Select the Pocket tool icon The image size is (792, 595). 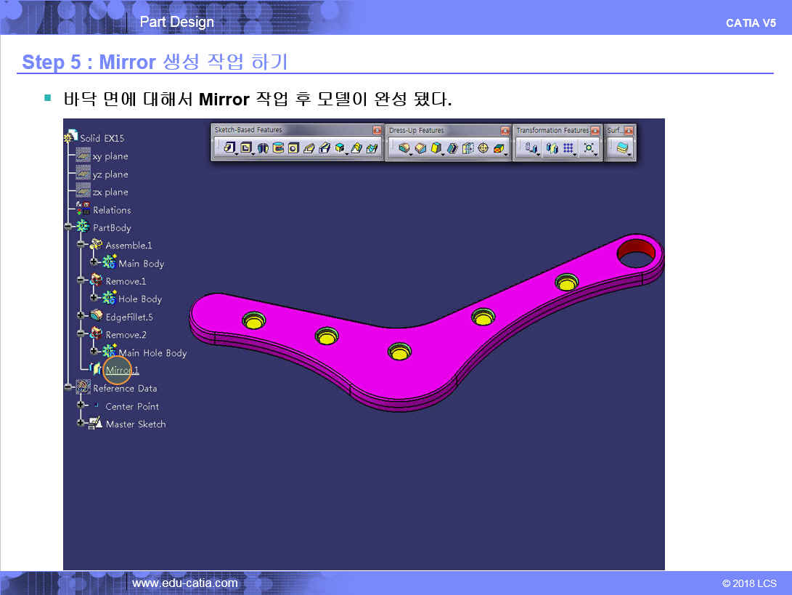[246, 148]
